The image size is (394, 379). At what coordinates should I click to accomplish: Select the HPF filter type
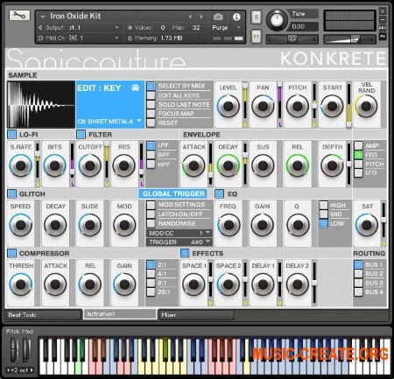click(x=151, y=164)
